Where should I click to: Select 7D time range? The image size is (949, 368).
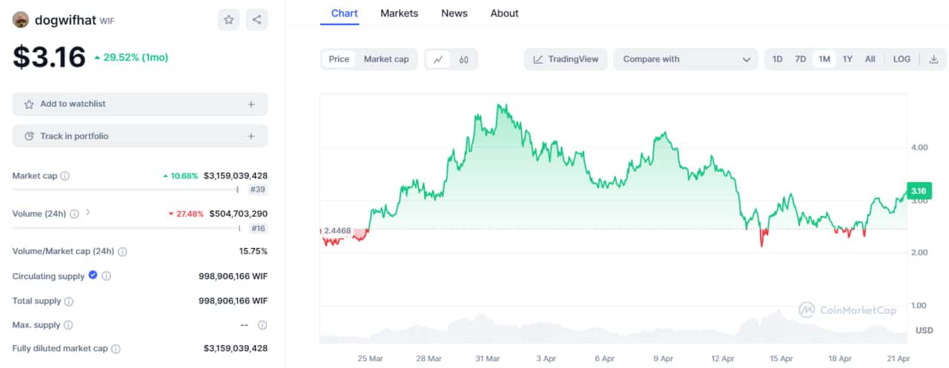tap(800, 59)
